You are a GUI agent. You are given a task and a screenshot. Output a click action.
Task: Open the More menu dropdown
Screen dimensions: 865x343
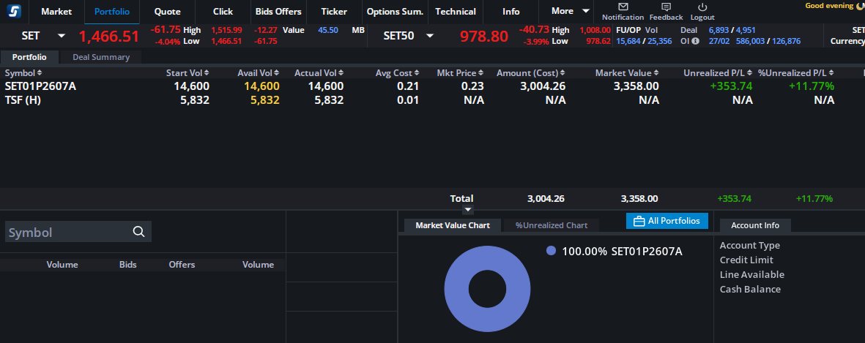[x=571, y=11]
